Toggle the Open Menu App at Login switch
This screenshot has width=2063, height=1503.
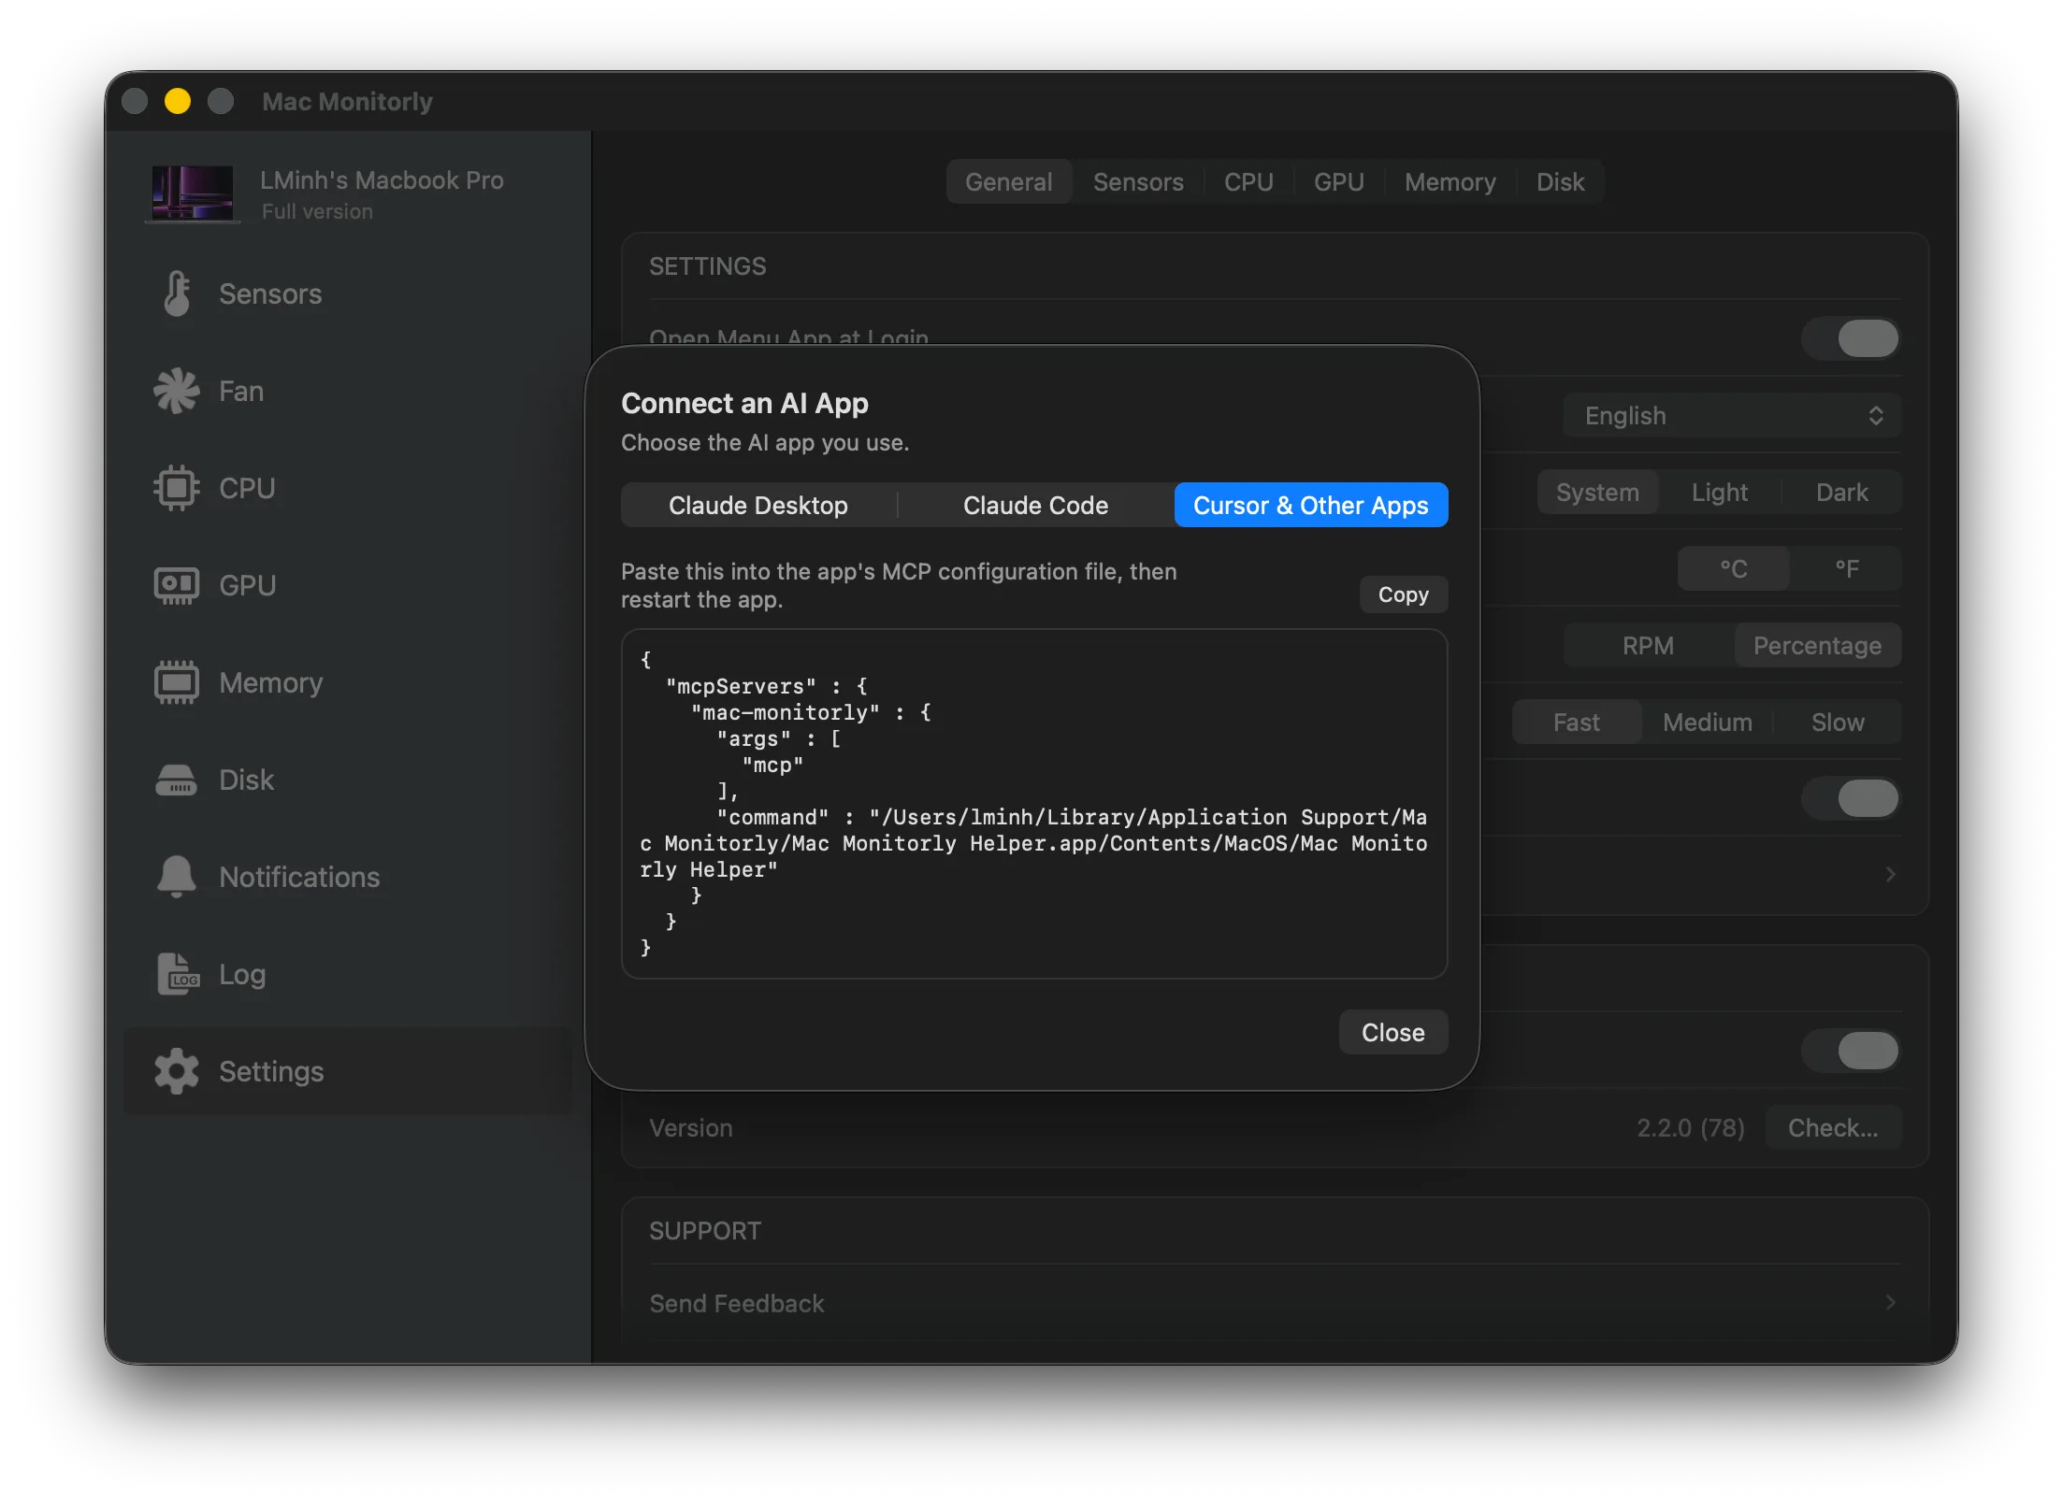(1852, 338)
